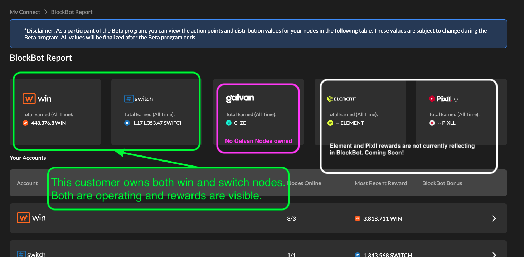The image size is (524, 257).
Task: Click the Most Recent Reward column header
Action: (381, 183)
